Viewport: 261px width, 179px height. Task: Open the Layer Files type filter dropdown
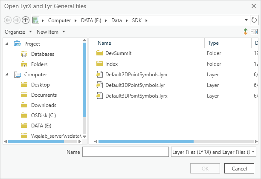pos(253,152)
